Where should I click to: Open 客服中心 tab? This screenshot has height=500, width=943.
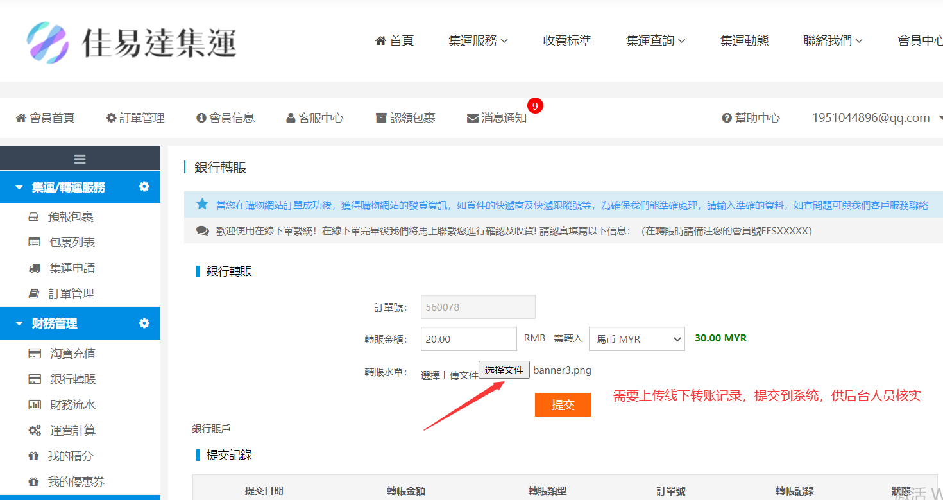coord(314,118)
